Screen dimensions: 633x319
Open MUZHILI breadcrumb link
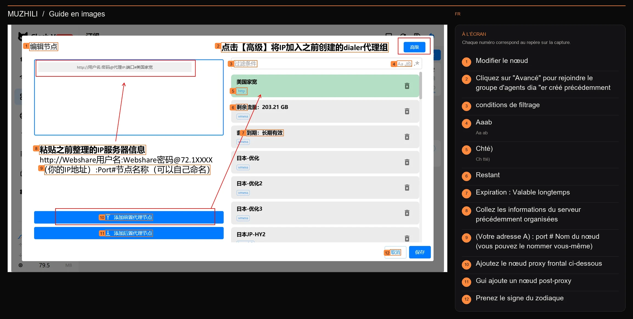(23, 14)
